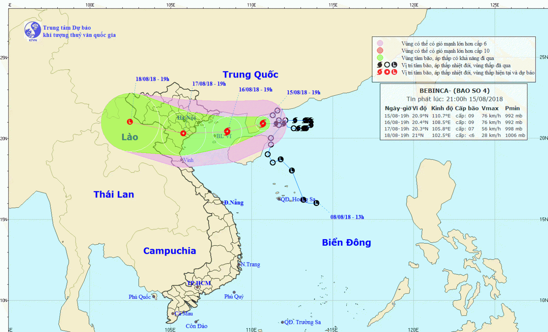
Task: Click the '20.9°N' latitude cell
Action: point(420,116)
